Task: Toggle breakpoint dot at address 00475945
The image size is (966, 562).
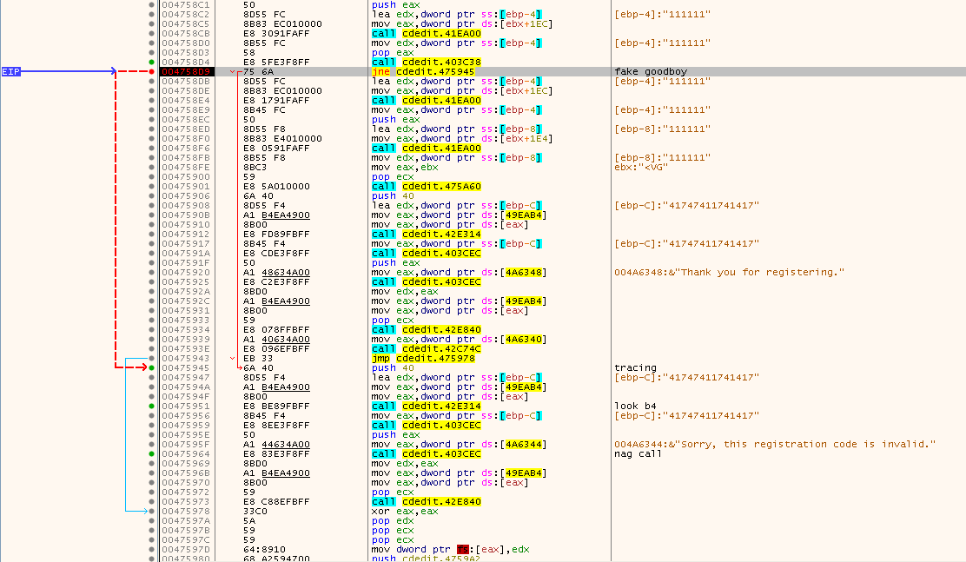Action: pos(152,367)
